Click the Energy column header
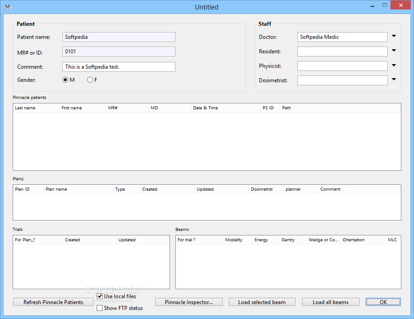The height and width of the screenshot is (319, 414). click(266, 239)
